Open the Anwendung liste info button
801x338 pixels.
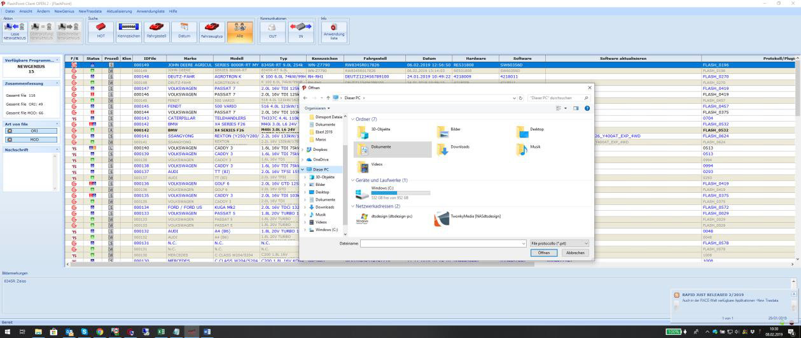[333, 33]
